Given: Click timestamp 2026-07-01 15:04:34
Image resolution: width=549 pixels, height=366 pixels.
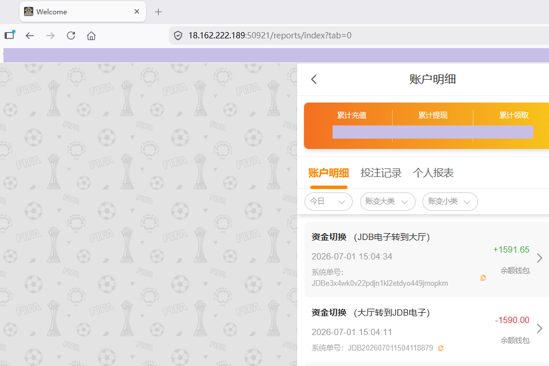Looking at the screenshot, I should tap(352, 257).
